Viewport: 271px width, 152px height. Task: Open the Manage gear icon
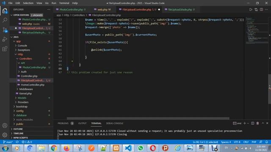click(5, 135)
